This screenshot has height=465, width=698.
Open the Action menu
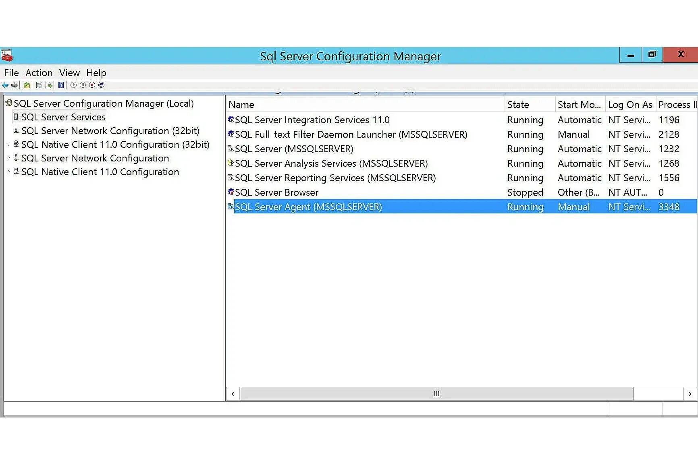[x=39, y=73]
